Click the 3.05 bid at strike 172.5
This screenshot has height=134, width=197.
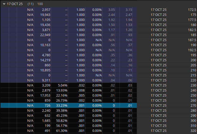point(112,10)
